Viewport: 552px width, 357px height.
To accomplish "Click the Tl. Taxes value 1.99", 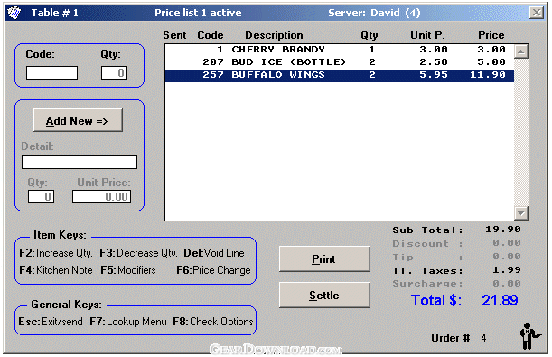I will pyautogui.click(x=507, y=270).
